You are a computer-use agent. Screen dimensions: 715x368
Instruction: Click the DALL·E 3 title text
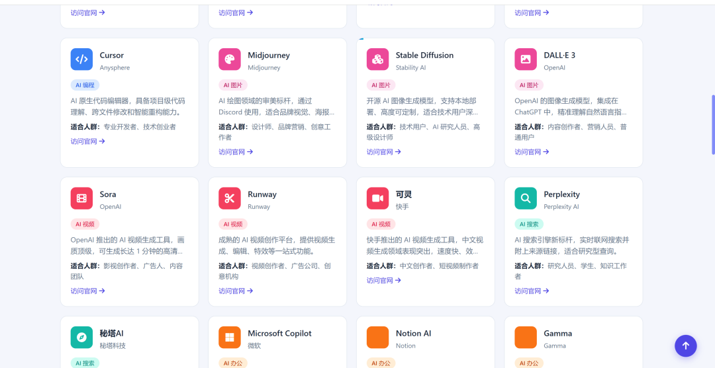click(x=559, y=55)
